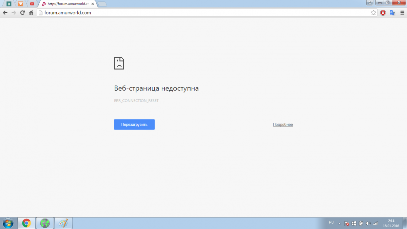Switch to the green R tab
The height and width of the screenshot is (229, 407).
point(9,4)
